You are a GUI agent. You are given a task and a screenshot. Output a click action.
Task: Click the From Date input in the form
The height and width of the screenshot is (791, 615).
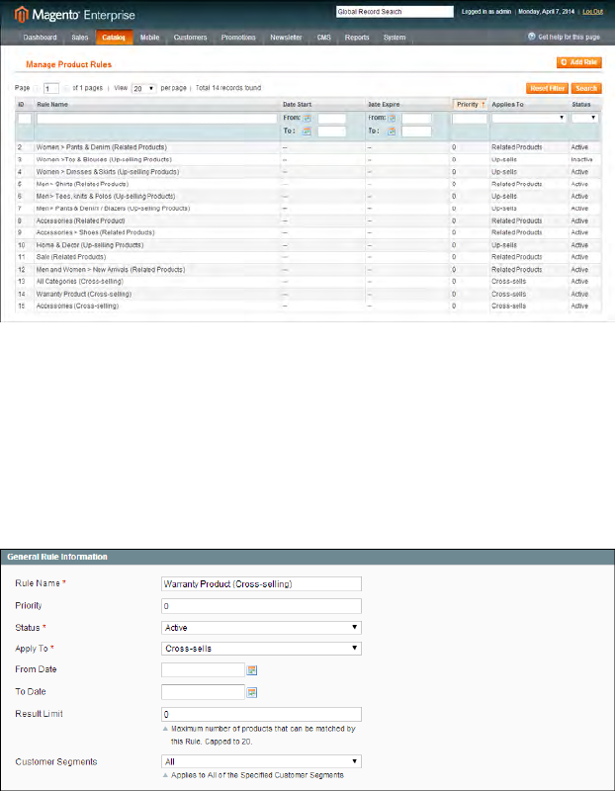(204, 670)
